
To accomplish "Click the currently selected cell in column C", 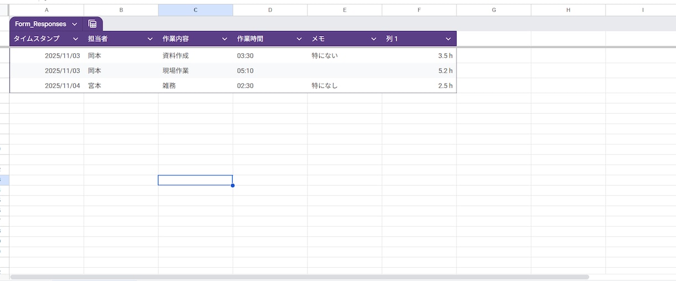I will (196, 180).
